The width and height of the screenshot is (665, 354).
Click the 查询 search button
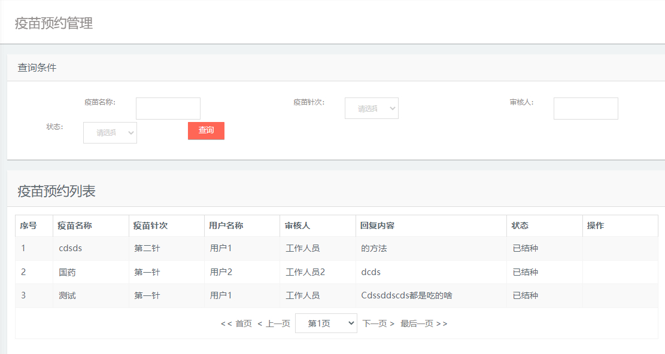tap(206, 130)
